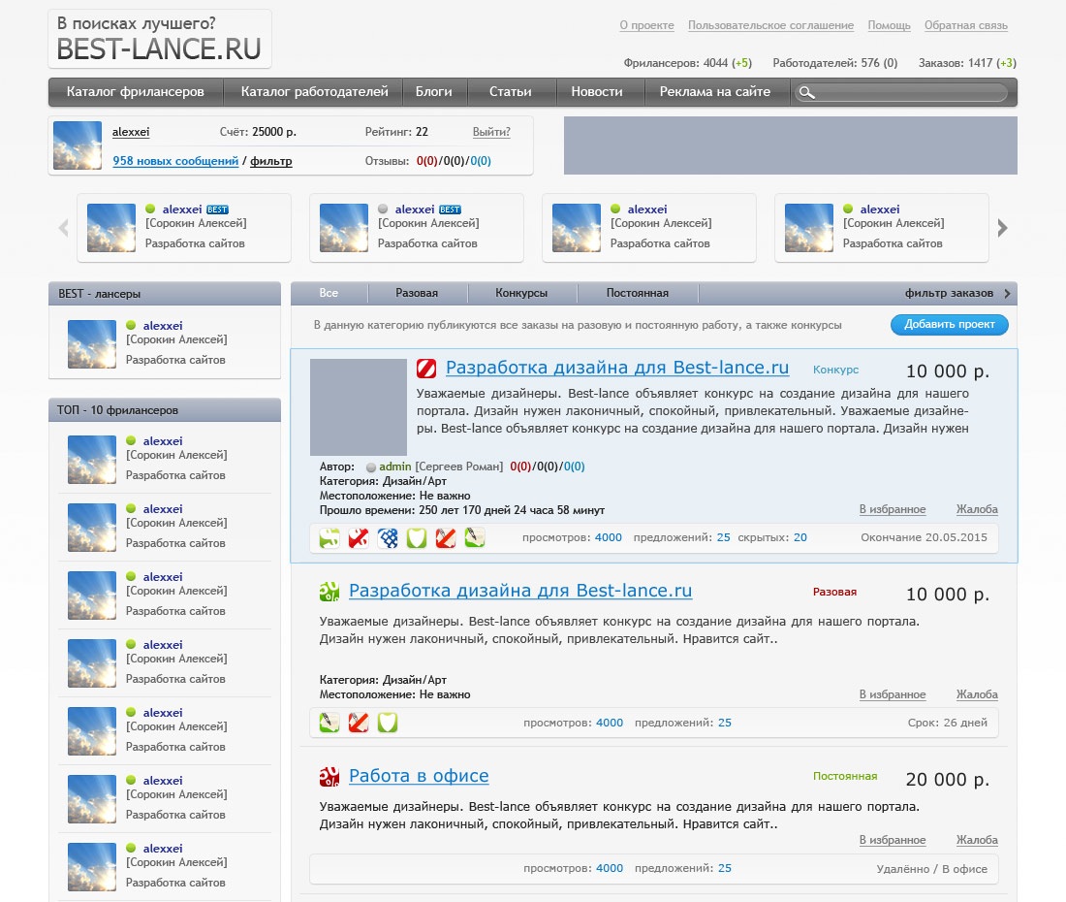Log out with the Выйти? link
Viewport: 1066px width, 902px height.
tap(491, 132)
